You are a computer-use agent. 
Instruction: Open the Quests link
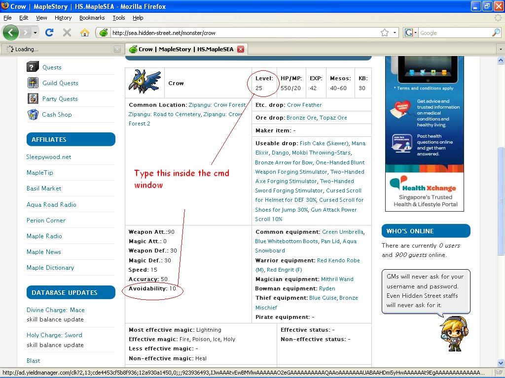[52, 67]
